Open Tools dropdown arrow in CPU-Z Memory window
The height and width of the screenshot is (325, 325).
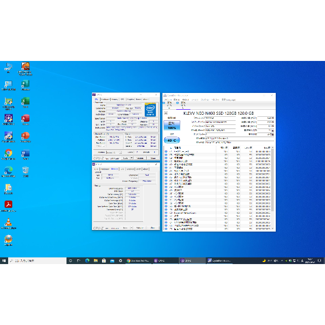[132, 228]
